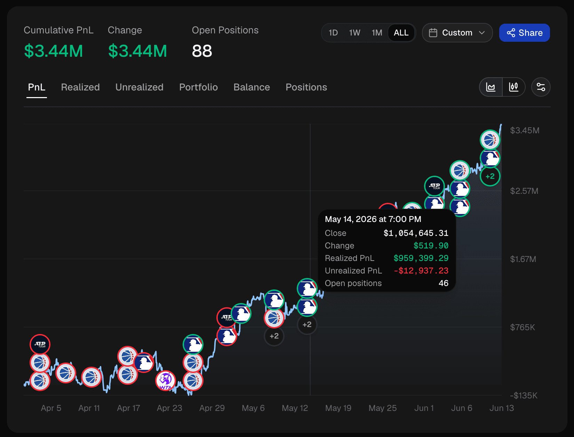Click the tooltip Realized PnL $959,399.29
Viewport: 574px width, 437px height.
[x=421, y=258]
